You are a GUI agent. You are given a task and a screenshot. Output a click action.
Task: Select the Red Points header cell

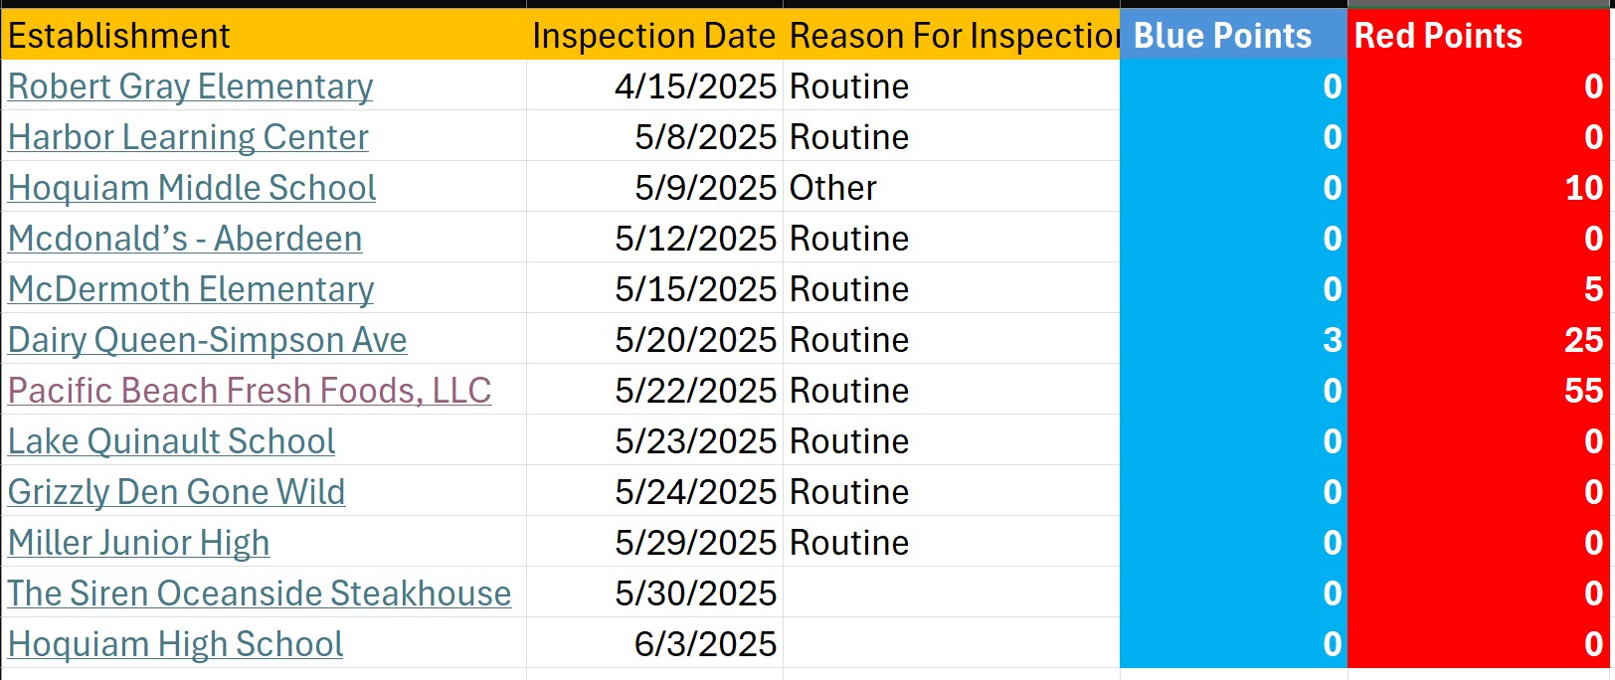coord(1480,35)
